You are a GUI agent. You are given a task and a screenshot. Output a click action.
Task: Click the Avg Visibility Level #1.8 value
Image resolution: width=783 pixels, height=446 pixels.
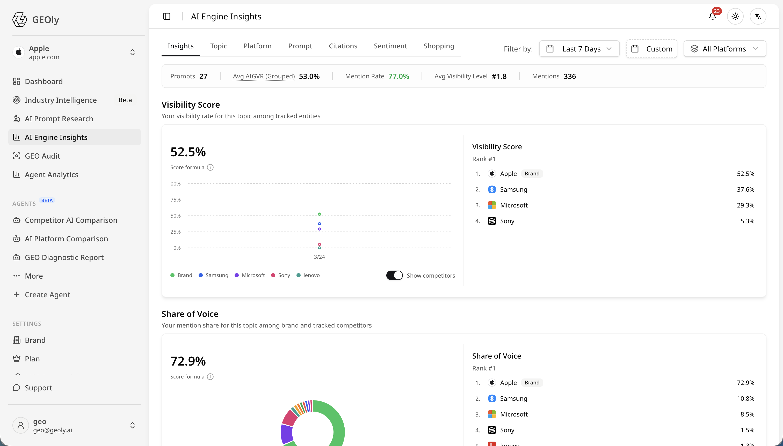click(499, 76)
